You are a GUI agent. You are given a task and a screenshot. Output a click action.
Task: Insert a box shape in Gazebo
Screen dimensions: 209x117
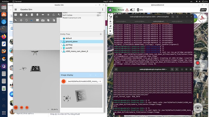pos(16,15)
